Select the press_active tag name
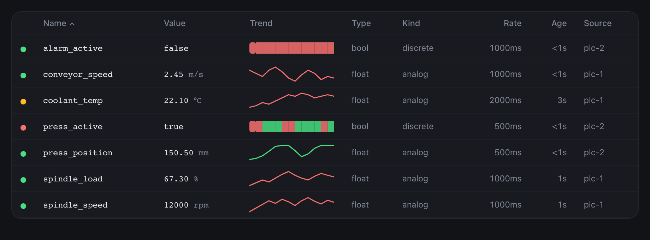This screenshot has height=240, width=650. click(x=73, y=127)
